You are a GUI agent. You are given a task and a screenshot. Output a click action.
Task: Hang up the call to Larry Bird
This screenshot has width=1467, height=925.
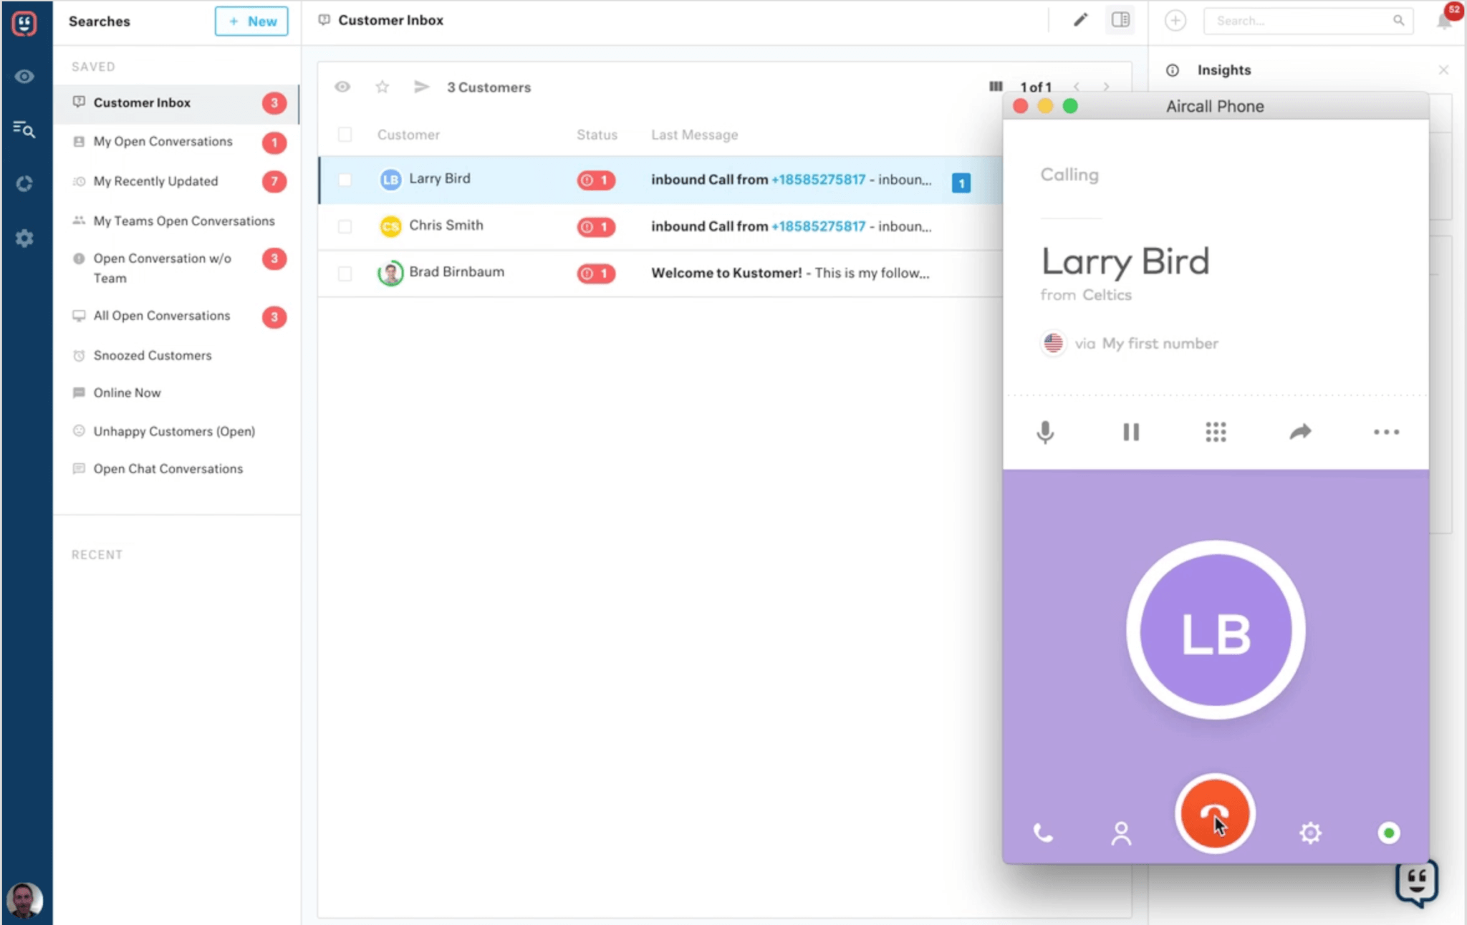[1215, 814]
